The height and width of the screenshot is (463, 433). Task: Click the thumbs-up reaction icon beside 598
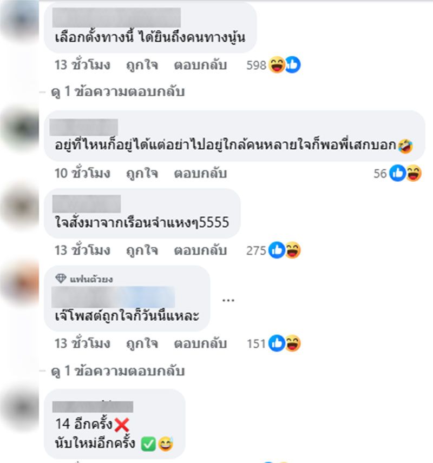tap(293, 65)
